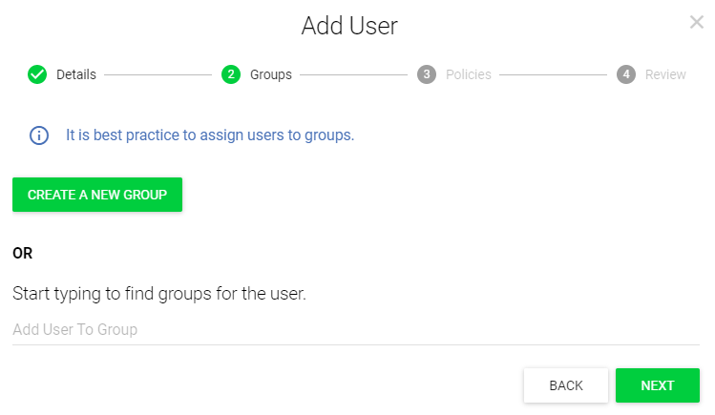Click the blue info icon
This screenshot has height=415, width=715.
coord(39,135)
